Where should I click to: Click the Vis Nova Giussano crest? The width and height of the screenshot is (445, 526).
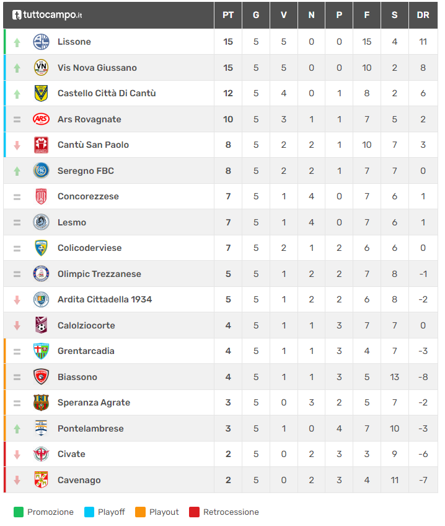(x=41, y=68)
